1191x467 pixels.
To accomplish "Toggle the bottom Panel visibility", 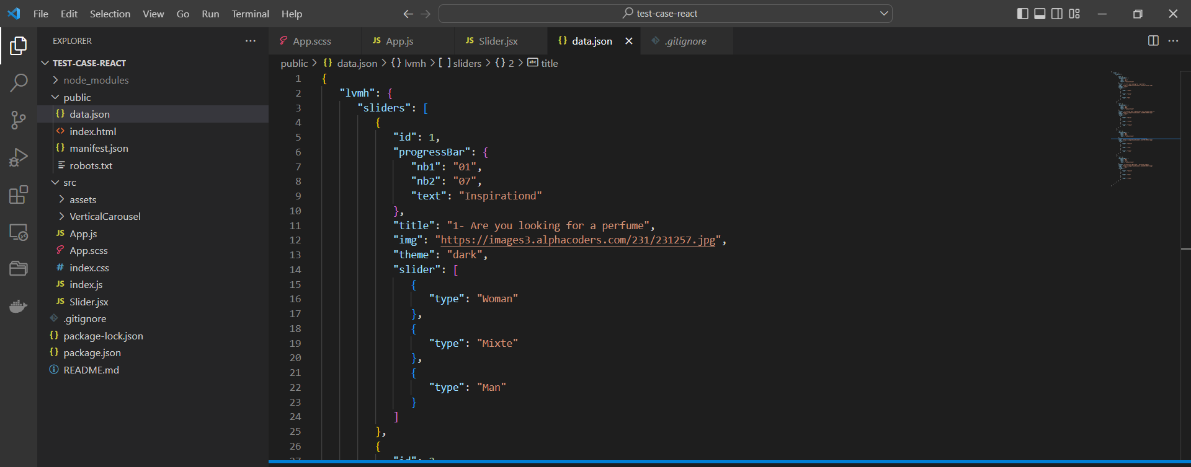I will (1040, 14).
